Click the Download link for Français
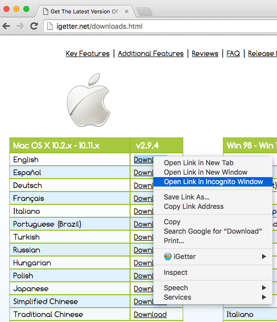Viewport: 277px width, 322px height. (143, 198)
